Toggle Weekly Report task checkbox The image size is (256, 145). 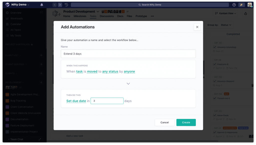tap(215, 81)
